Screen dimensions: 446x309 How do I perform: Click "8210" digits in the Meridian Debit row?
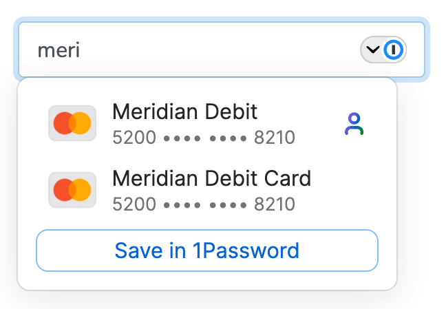[274, 138]
